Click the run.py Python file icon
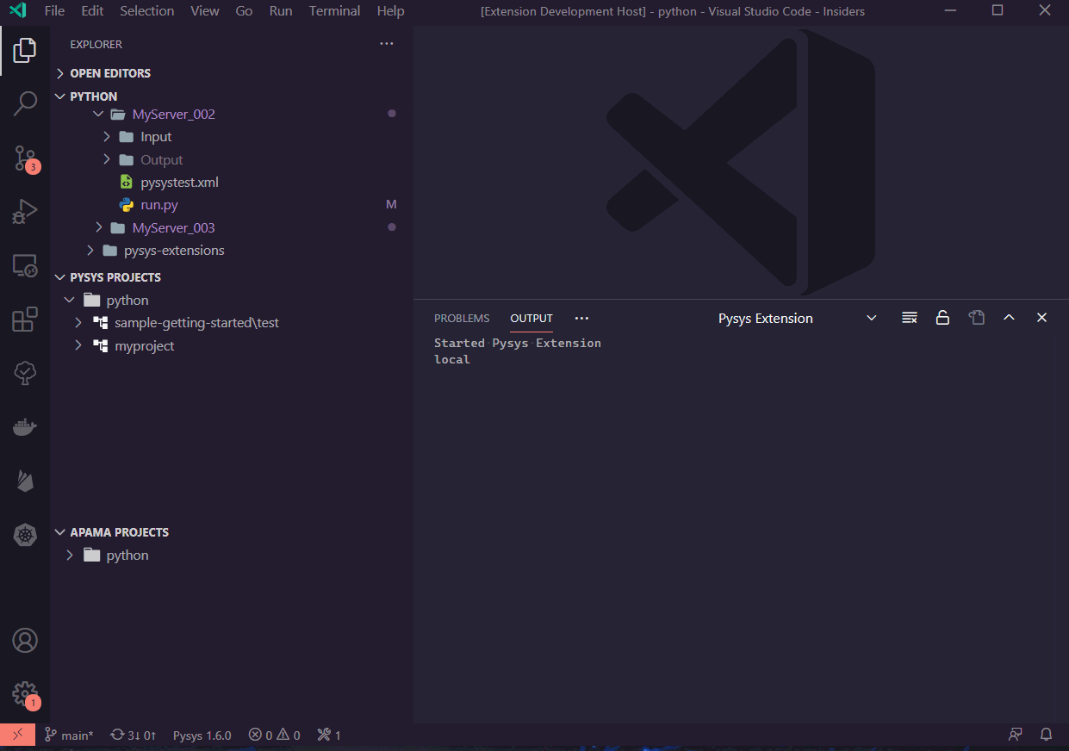Viewport: 1069px width, 751px height. point(126,205)
